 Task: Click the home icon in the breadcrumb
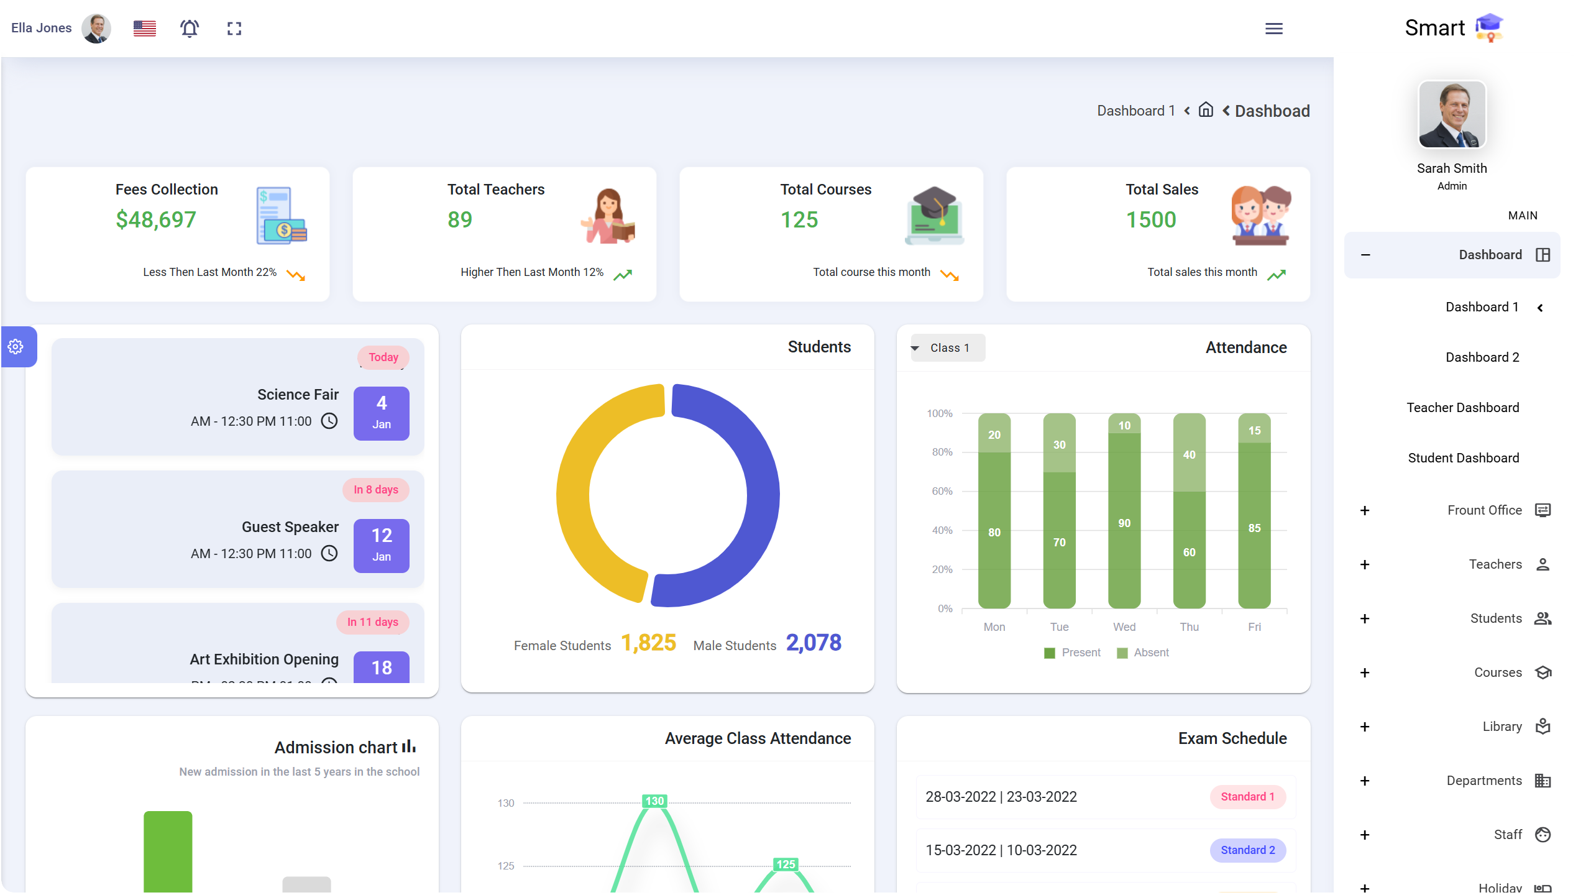[1206, 110]
